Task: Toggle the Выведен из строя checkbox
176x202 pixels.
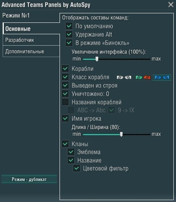Action: tap(65, 86)
